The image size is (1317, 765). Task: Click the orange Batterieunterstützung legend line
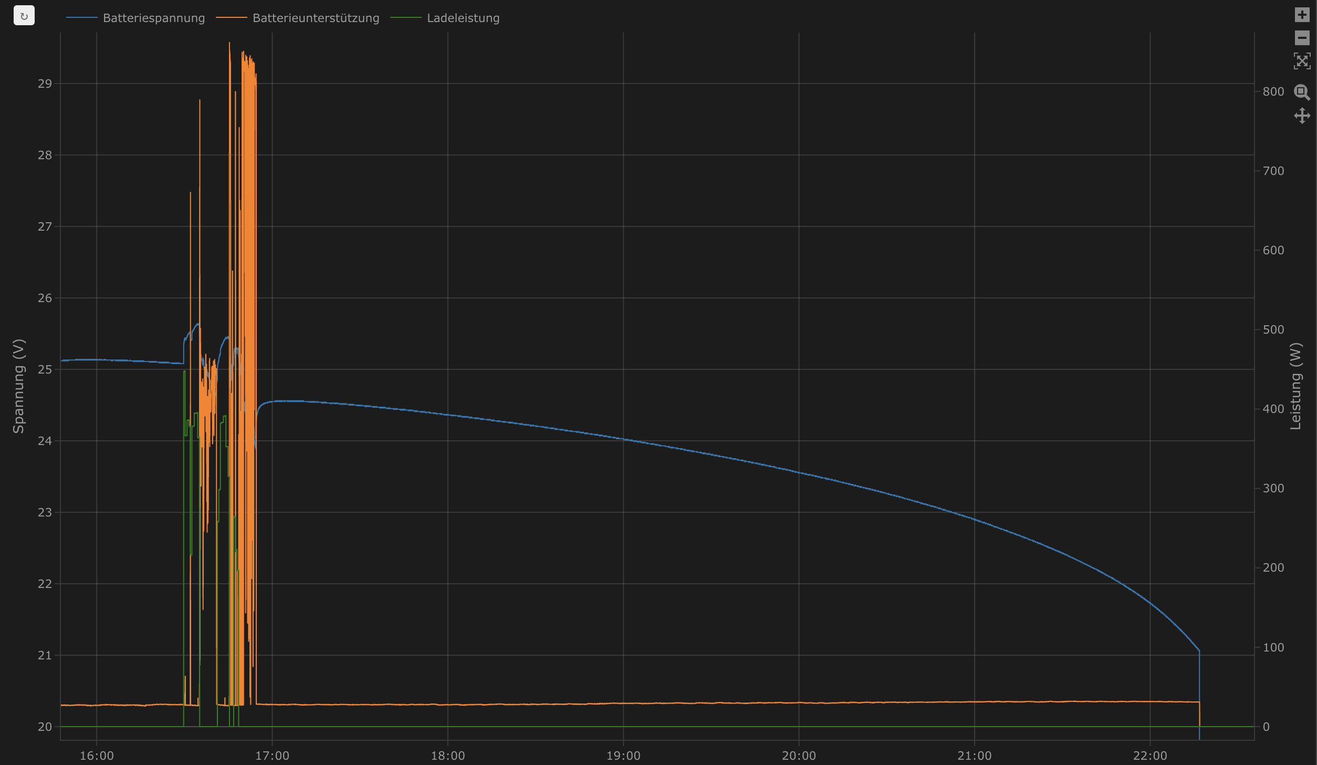(231, 18)
